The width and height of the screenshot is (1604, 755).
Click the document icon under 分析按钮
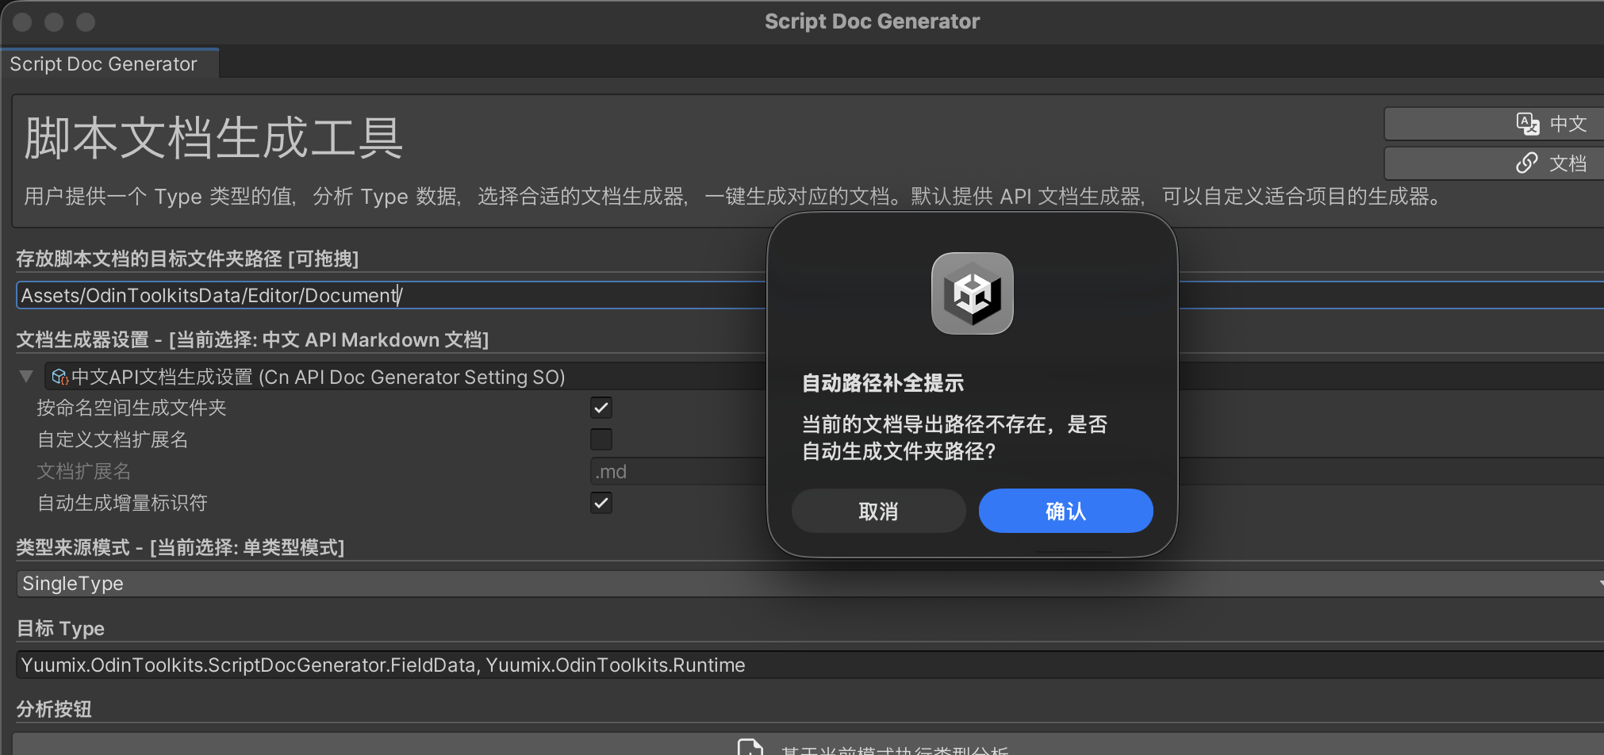750,747
